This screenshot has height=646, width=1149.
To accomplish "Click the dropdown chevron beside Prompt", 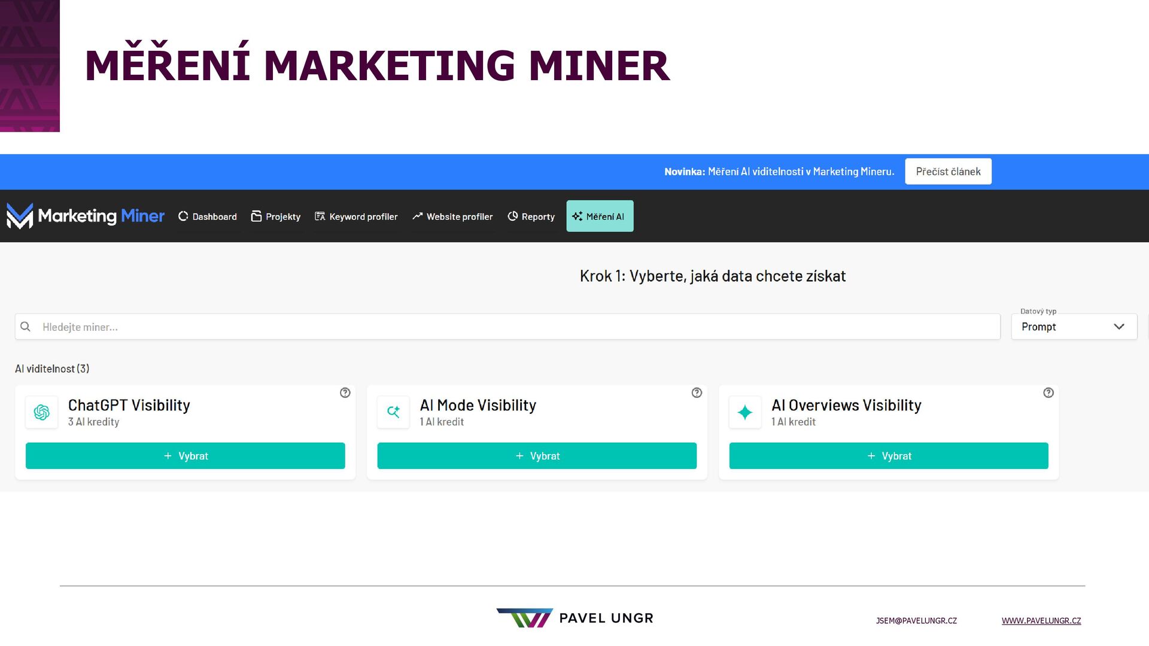I will coord(1118,327).
